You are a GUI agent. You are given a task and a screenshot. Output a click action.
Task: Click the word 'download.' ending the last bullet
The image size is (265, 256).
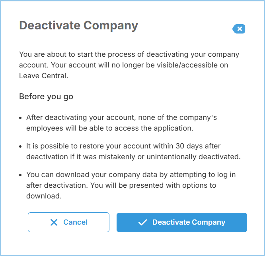(x=44, y=196)
